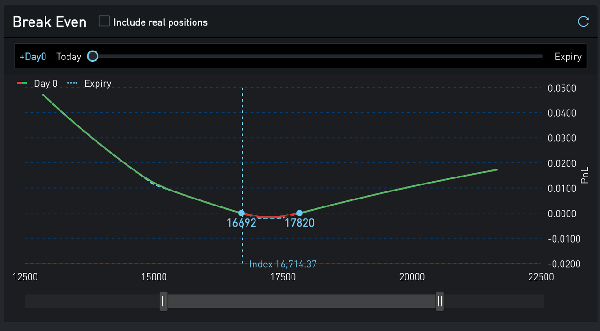Click the refresh icon in Break Even header
This screenshot has height=331, width=600.
[x=583, y=22]
